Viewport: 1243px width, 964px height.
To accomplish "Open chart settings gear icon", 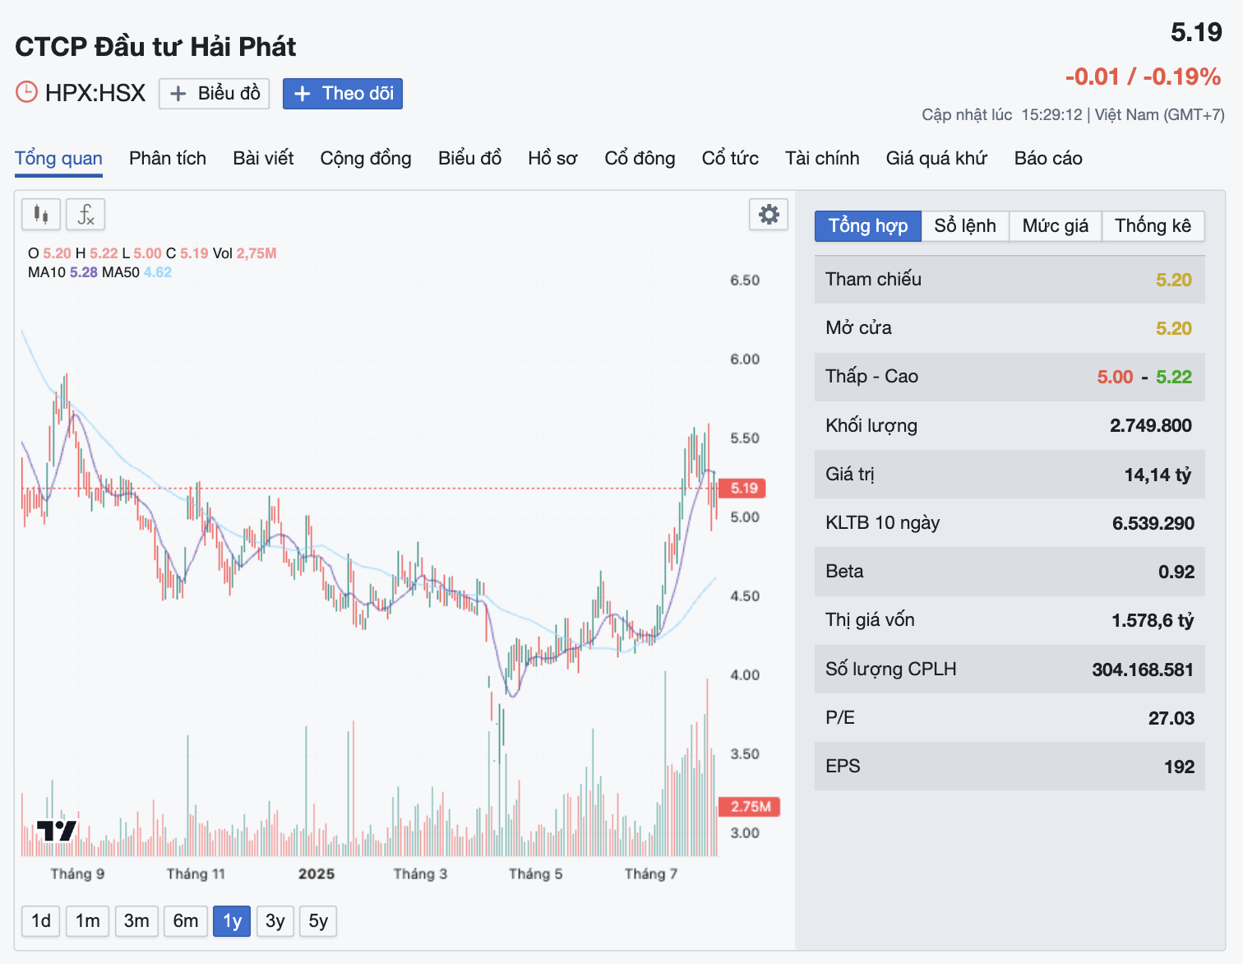I will pyautogui.click(x=769, y=215).
